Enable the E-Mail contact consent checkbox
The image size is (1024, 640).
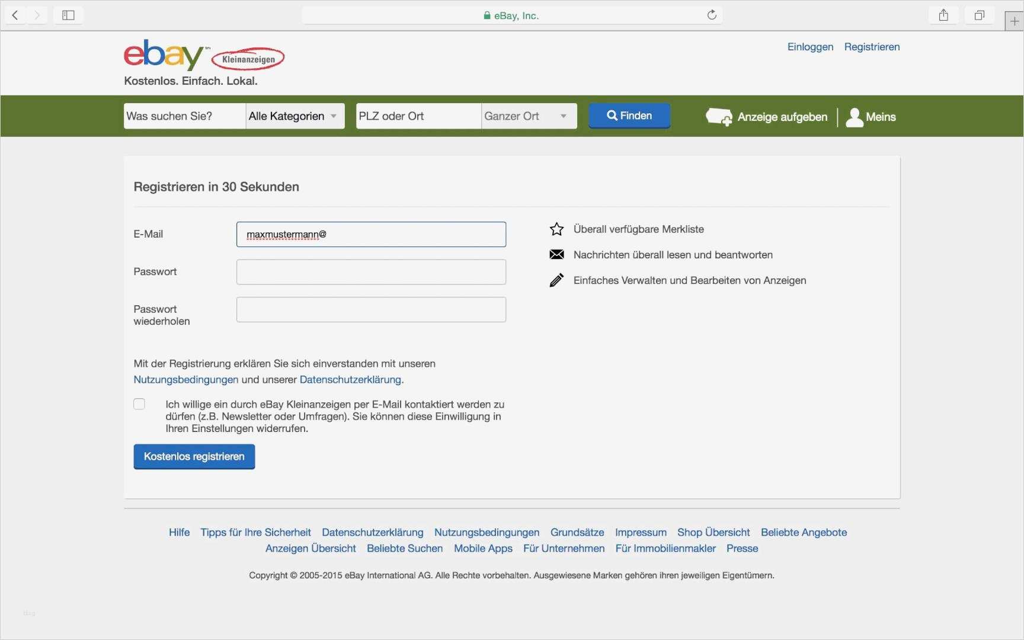(139, 404)
